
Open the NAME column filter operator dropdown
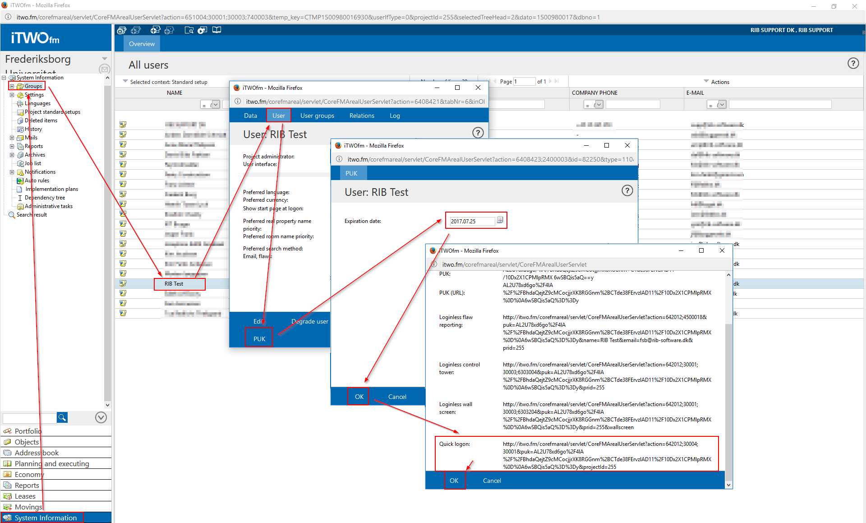pos(215,105)
